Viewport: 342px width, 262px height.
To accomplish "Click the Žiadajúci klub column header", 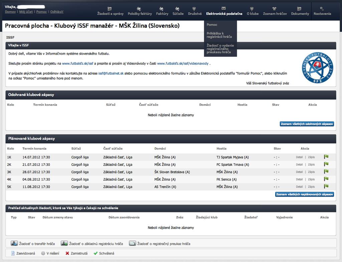I will click(206, 217).
